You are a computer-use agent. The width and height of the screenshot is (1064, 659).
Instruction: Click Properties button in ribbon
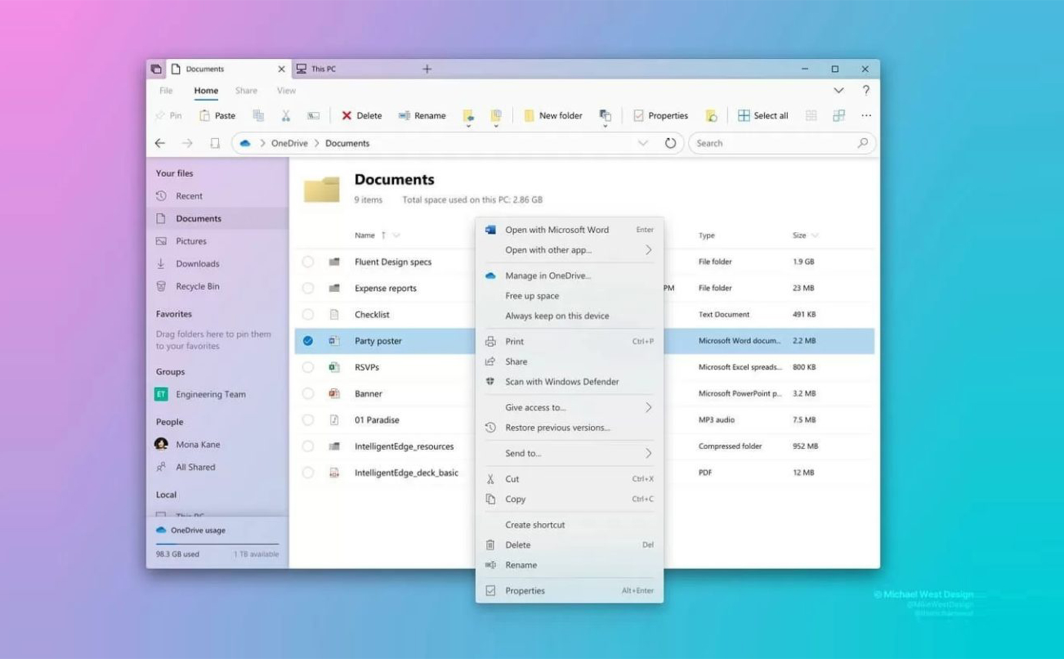(x=660, y=115)
